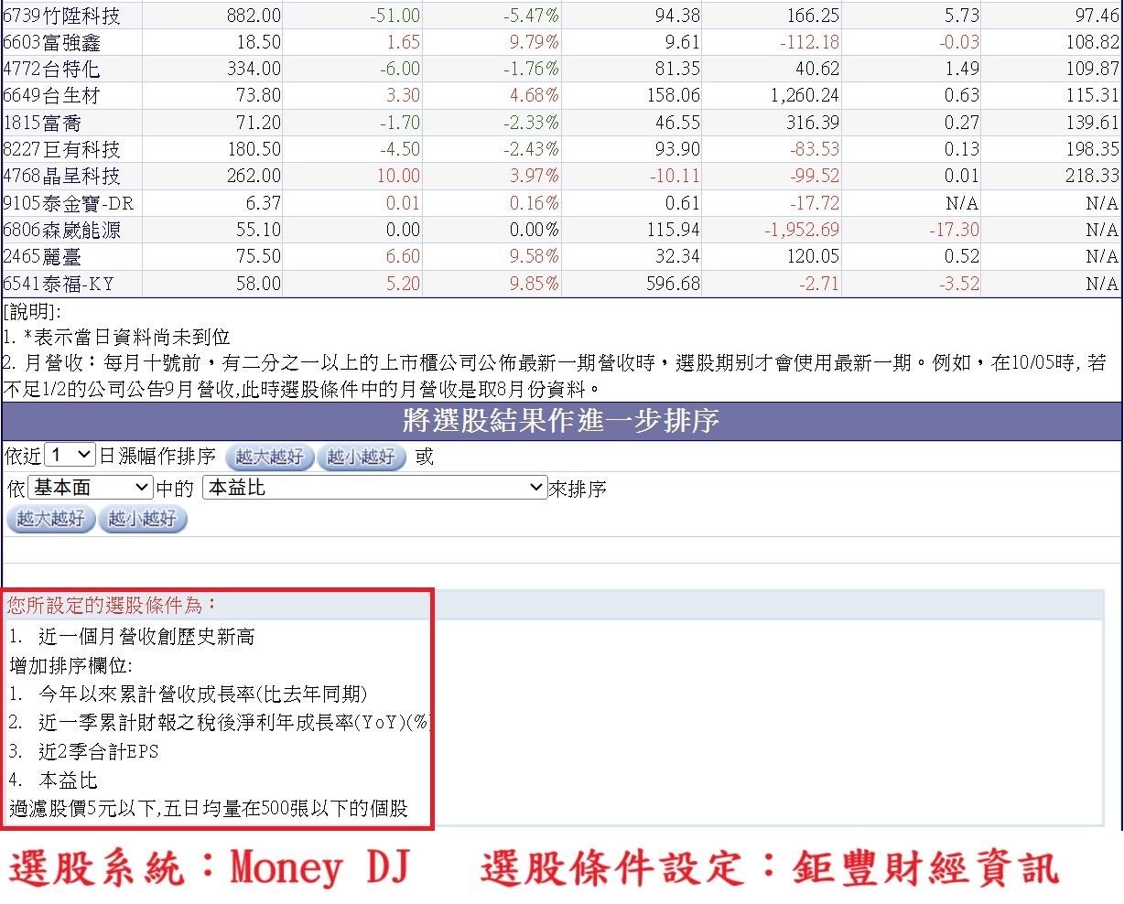Click sort column item 4 本益比

68,780
